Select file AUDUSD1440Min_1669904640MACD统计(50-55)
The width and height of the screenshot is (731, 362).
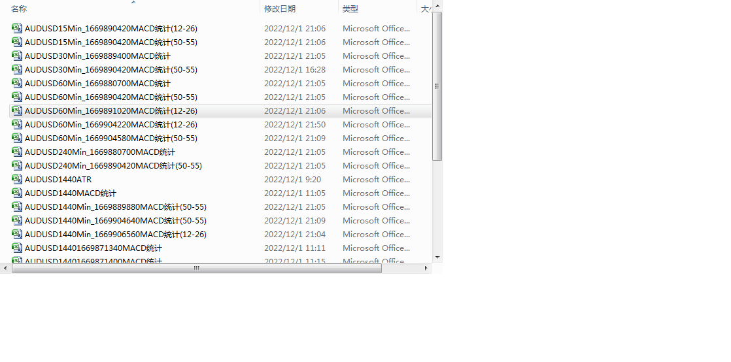click(x=116, y=220)
